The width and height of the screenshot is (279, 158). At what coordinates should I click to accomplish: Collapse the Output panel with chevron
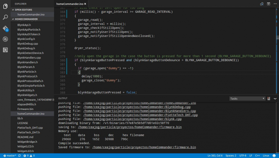coord(275,98)
